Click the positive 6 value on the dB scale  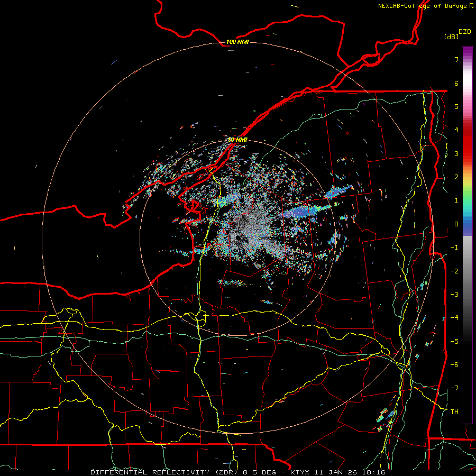click(456, 83)
